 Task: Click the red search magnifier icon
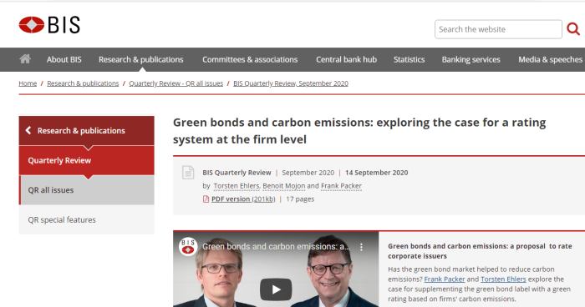point(573,29)
